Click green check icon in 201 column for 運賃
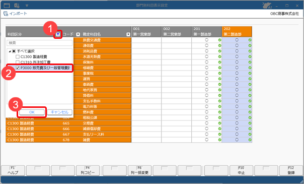This screenshot has width=304, height=184. point(219,79)
